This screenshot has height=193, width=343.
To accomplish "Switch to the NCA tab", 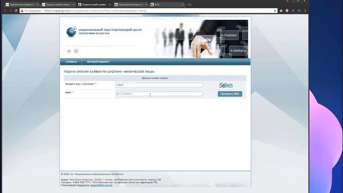I will [x=167, y=4].
